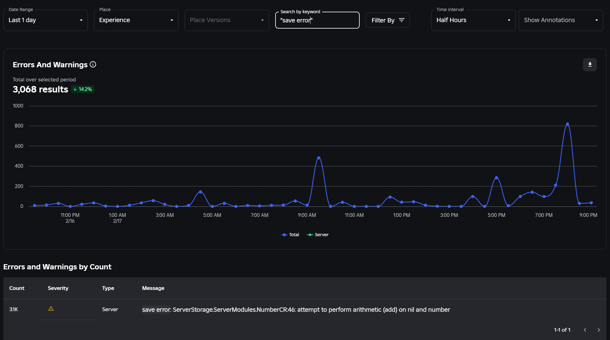Open the Show Annotations dropdown
This screenshot has width=610, height=340.
click(561, 20)
